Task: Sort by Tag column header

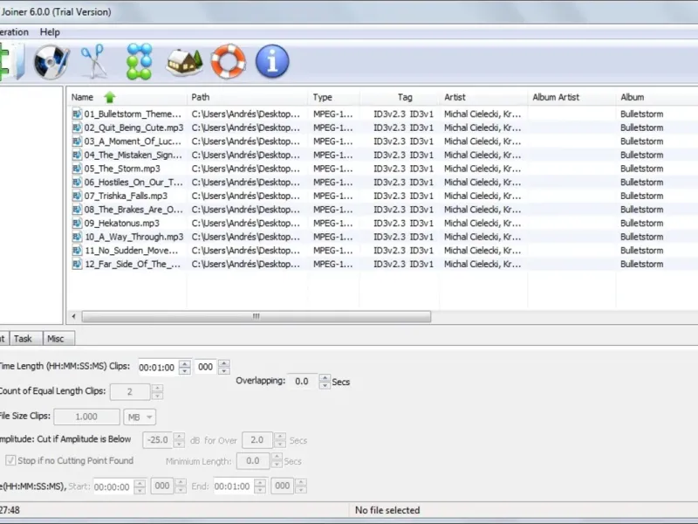Action: [400, 97]
